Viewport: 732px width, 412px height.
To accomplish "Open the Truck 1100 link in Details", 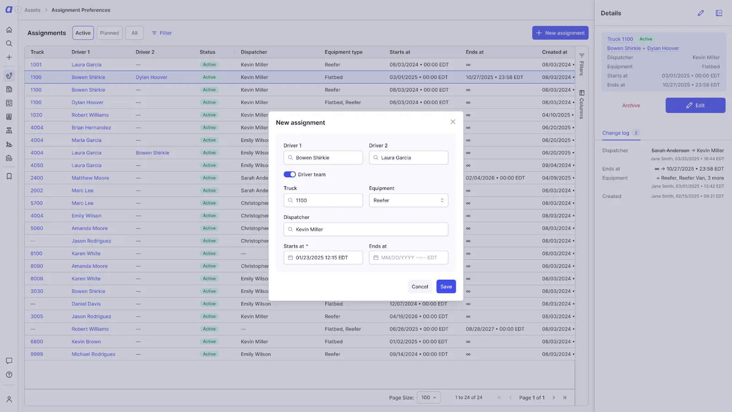I will [x=620, y=39].
